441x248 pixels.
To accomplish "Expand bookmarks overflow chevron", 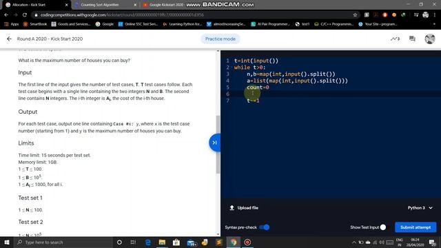I will (x=434, y=24).
